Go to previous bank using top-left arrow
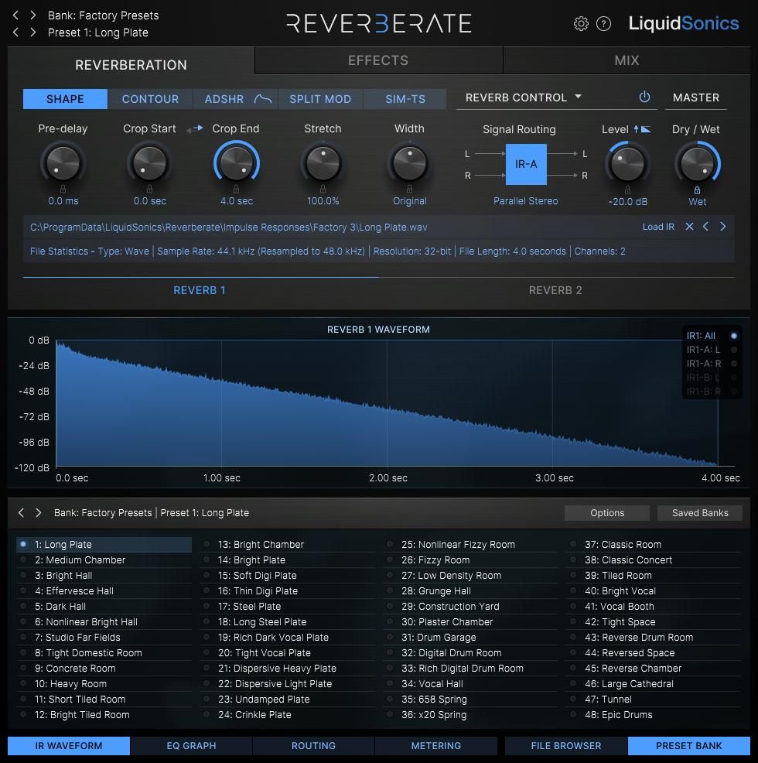Image resolution: width=758 pixels, height=763 pixels. tap(15, 15)
